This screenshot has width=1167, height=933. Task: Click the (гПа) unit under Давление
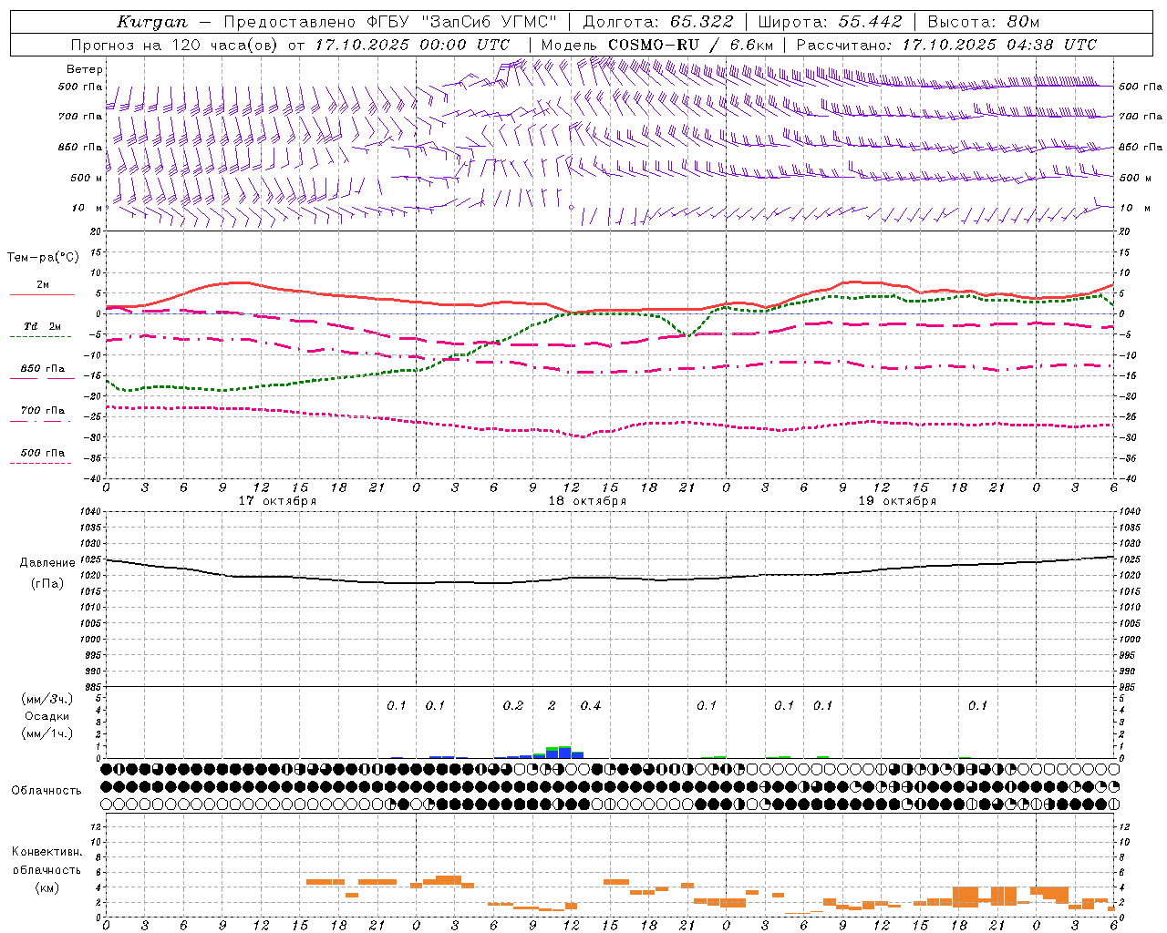point(47,583)
